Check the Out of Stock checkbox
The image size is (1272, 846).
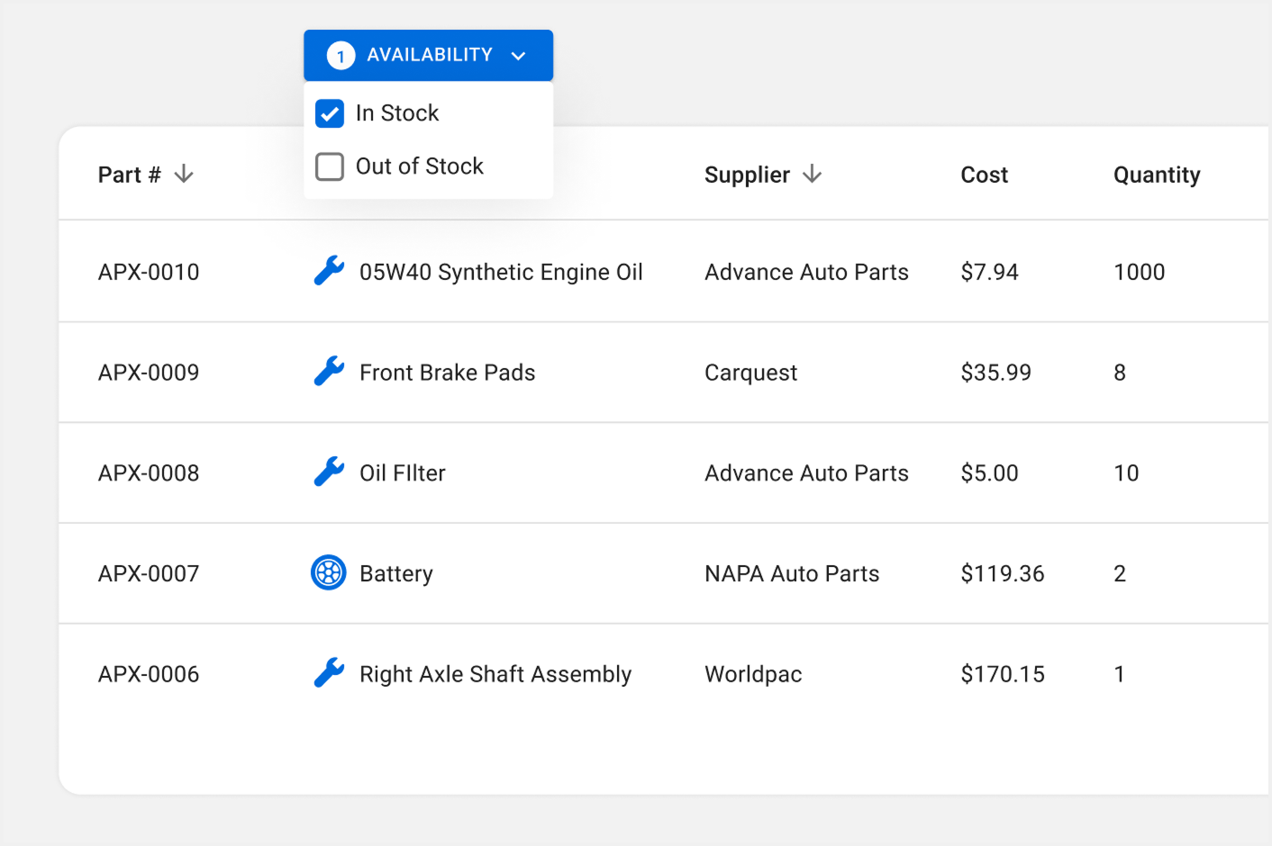point(330,166)
